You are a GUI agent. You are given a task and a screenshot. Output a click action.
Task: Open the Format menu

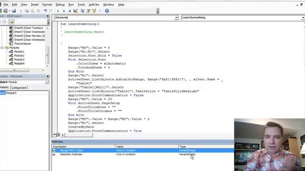pos(47,4)
